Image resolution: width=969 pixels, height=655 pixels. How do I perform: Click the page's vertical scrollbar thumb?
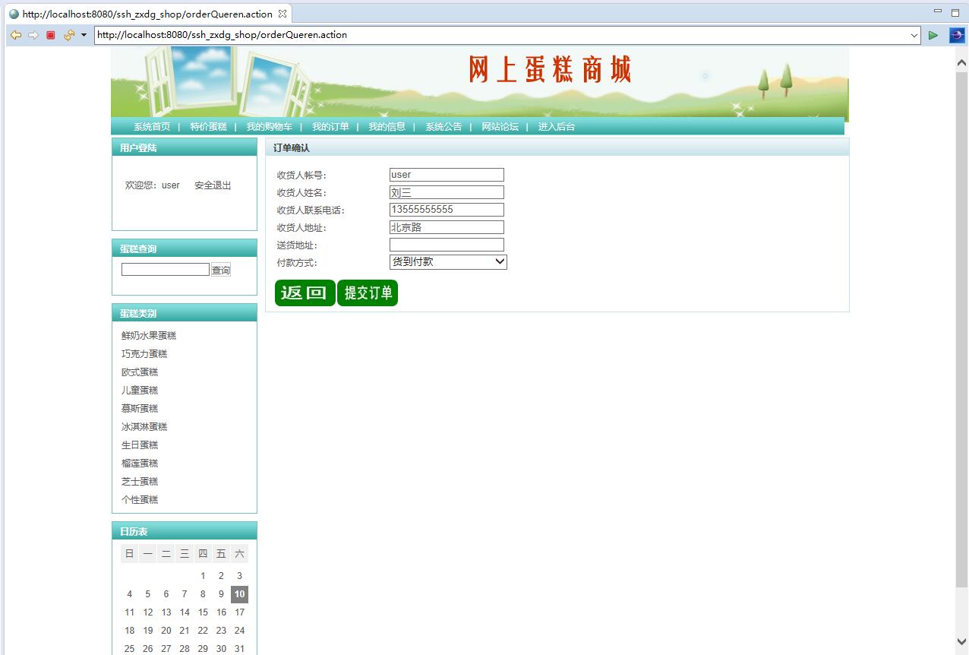click(x=961, y=327)
